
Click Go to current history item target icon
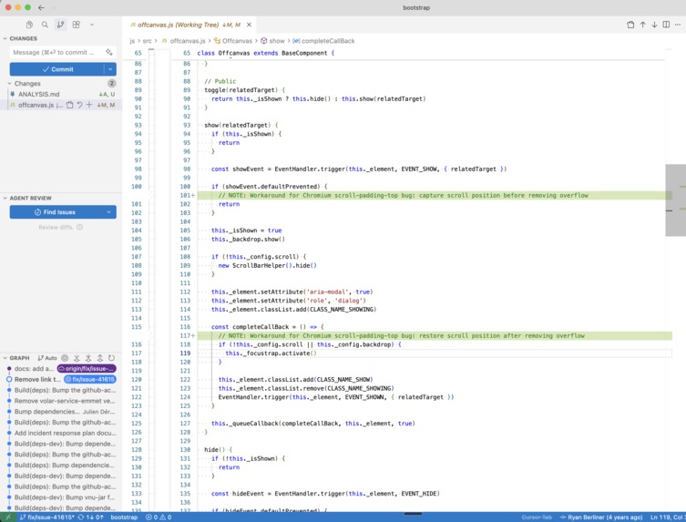click(x=65, y=358)
